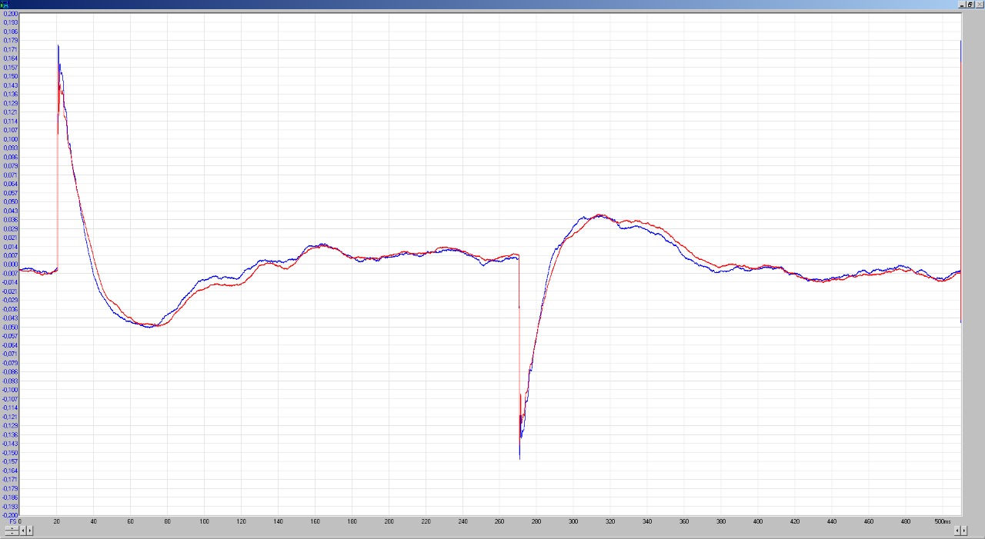Click the 260 tick on the time axis
The width and height of the screenshot is (985, 539).
coord(500,521)
